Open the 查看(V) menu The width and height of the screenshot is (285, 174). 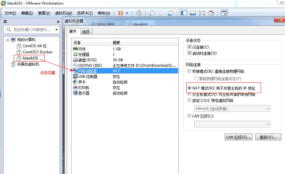click(x=44, y=13)
